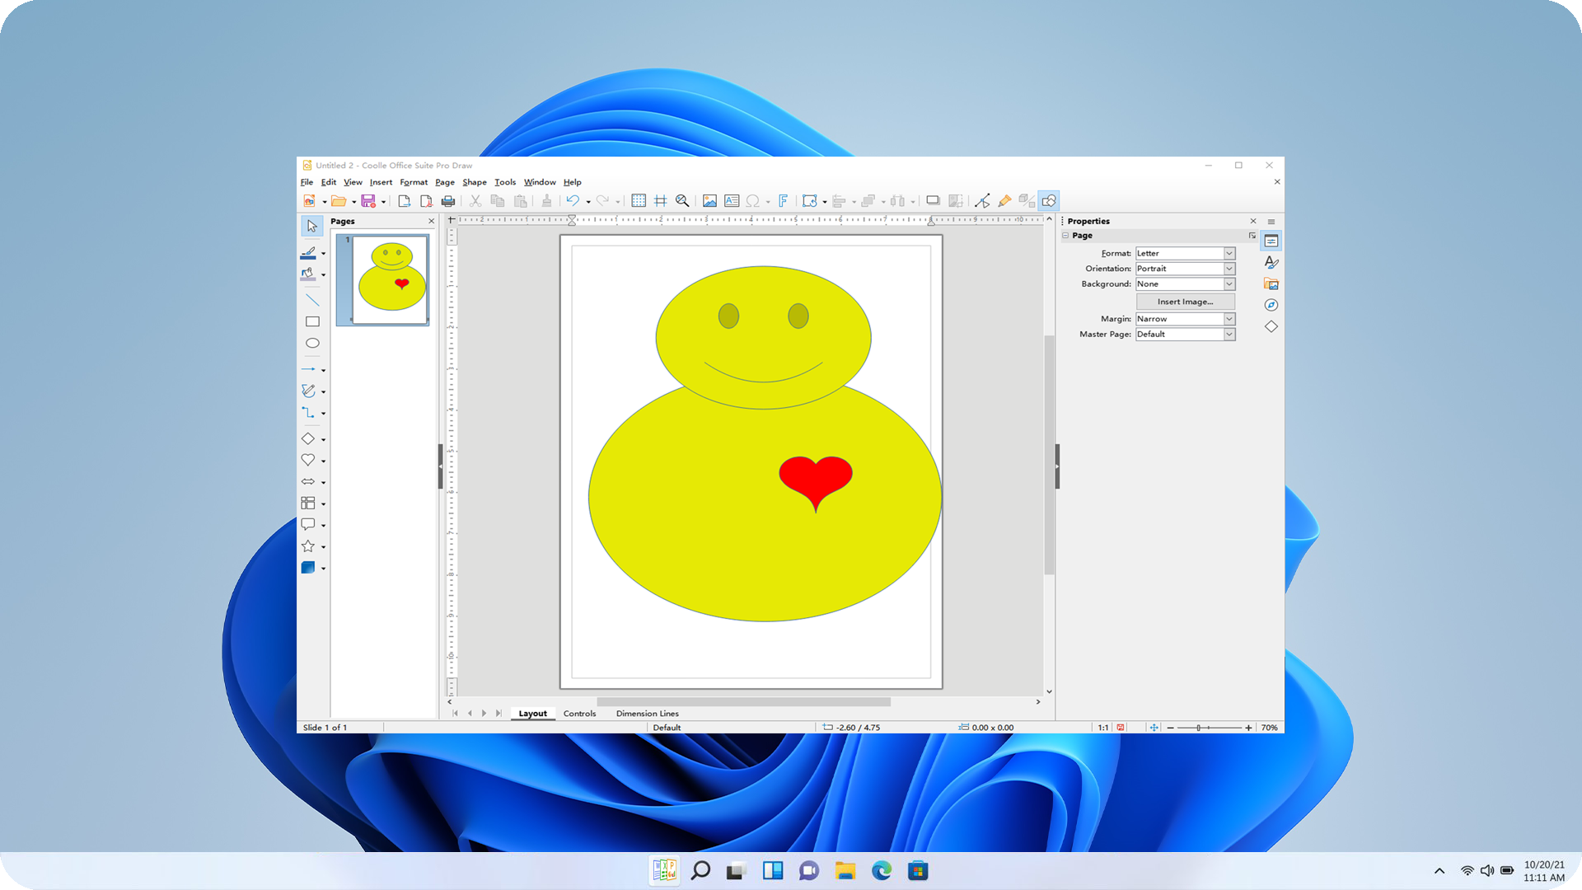This screenshot has height=890, width=1582.
Task: Open the Insert Text Box tool
Action: tap(732, 200)
